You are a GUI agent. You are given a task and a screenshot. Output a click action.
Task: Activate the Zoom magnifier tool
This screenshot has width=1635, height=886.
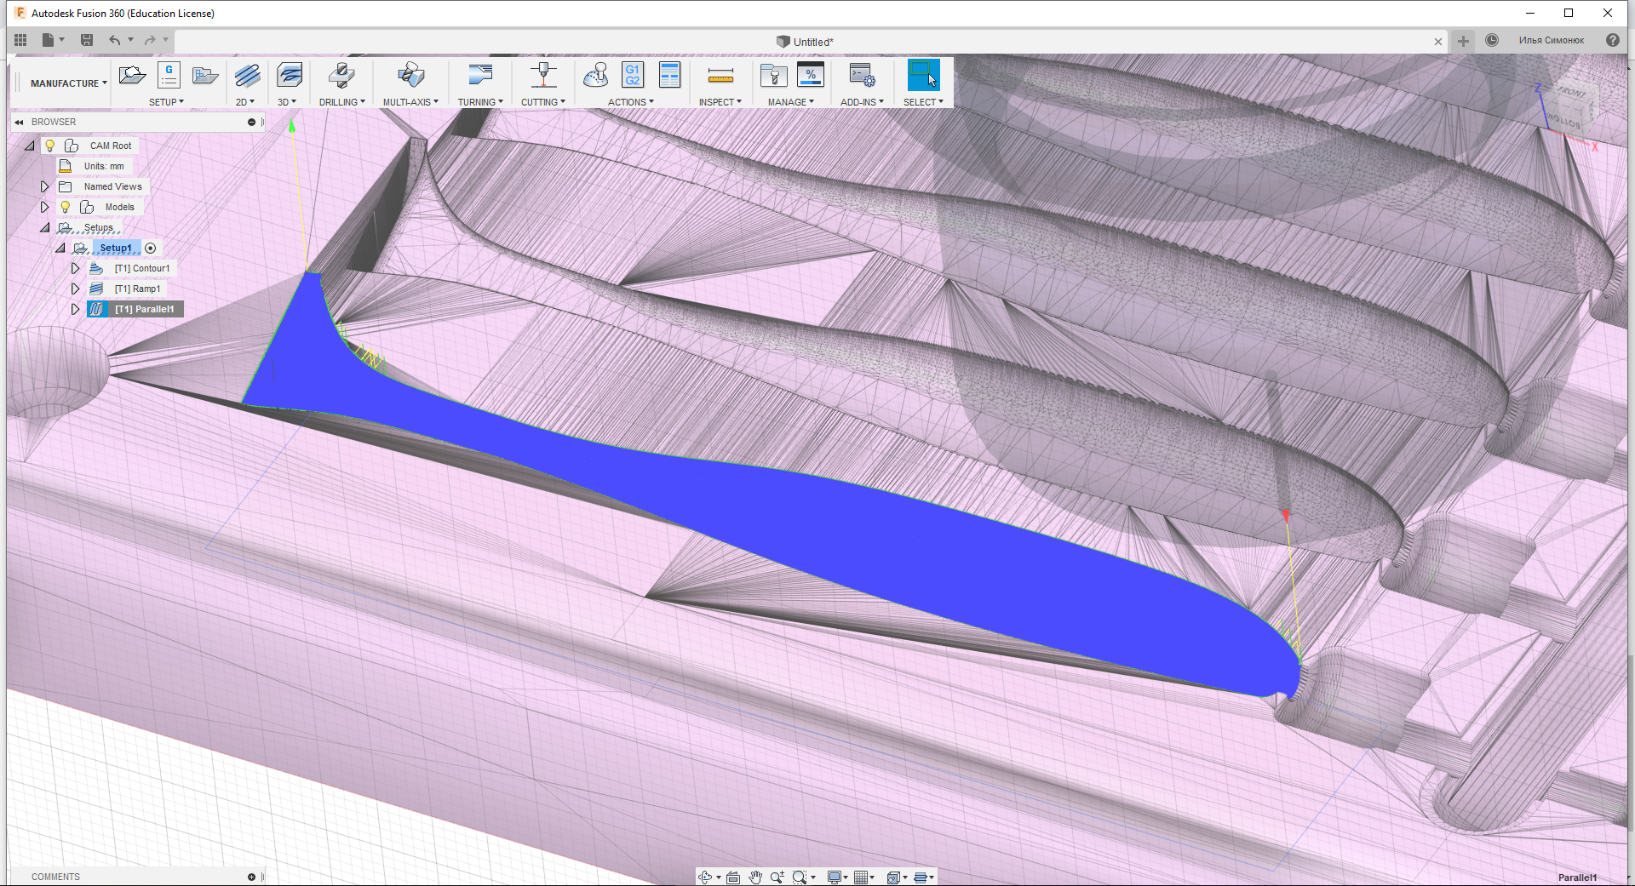[777, 877]
